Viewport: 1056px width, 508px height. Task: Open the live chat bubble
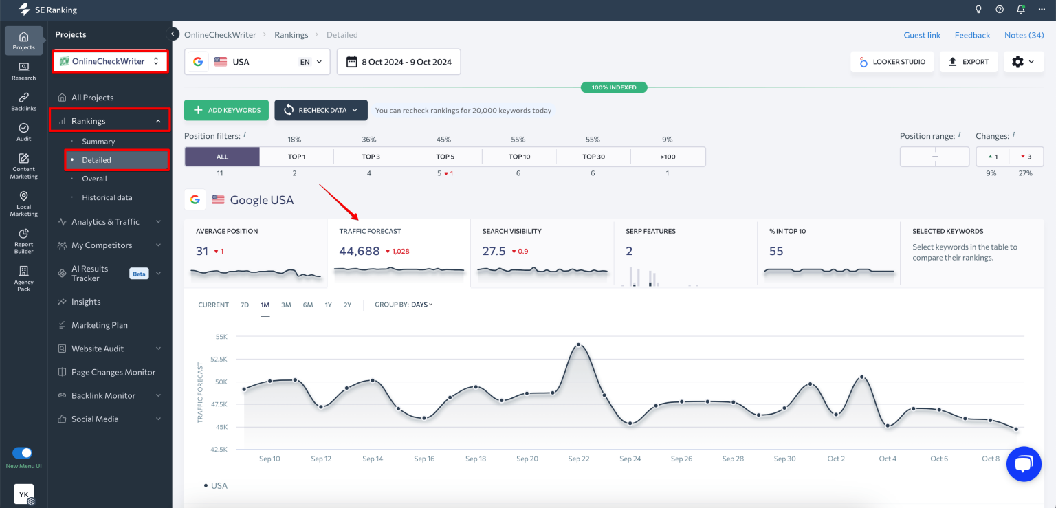tap(1024, 463)
